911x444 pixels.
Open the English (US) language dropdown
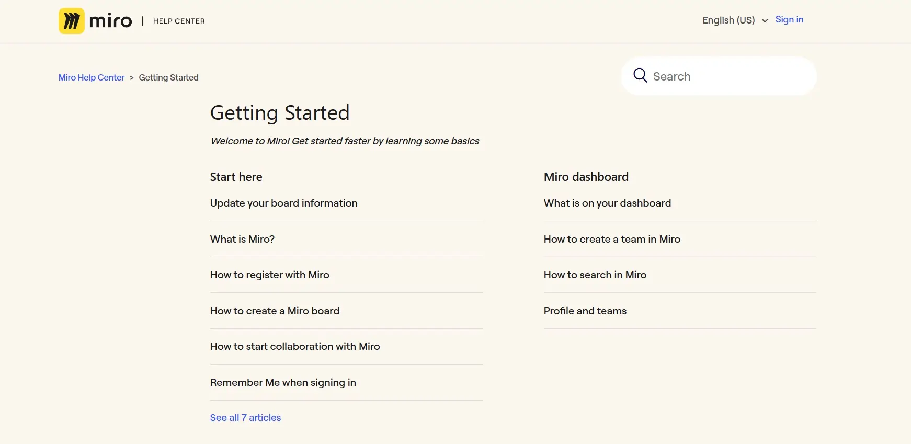[735, 20]
